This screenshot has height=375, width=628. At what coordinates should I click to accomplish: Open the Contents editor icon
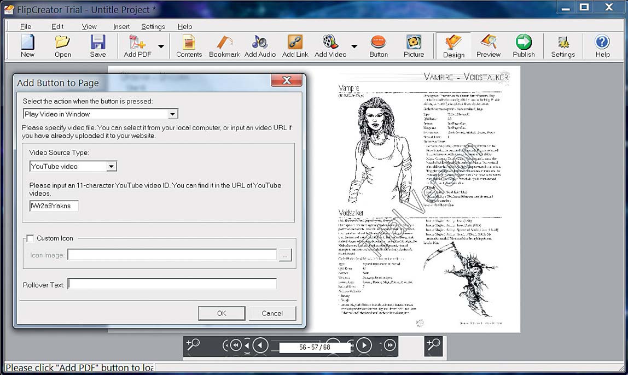[189, 46]
